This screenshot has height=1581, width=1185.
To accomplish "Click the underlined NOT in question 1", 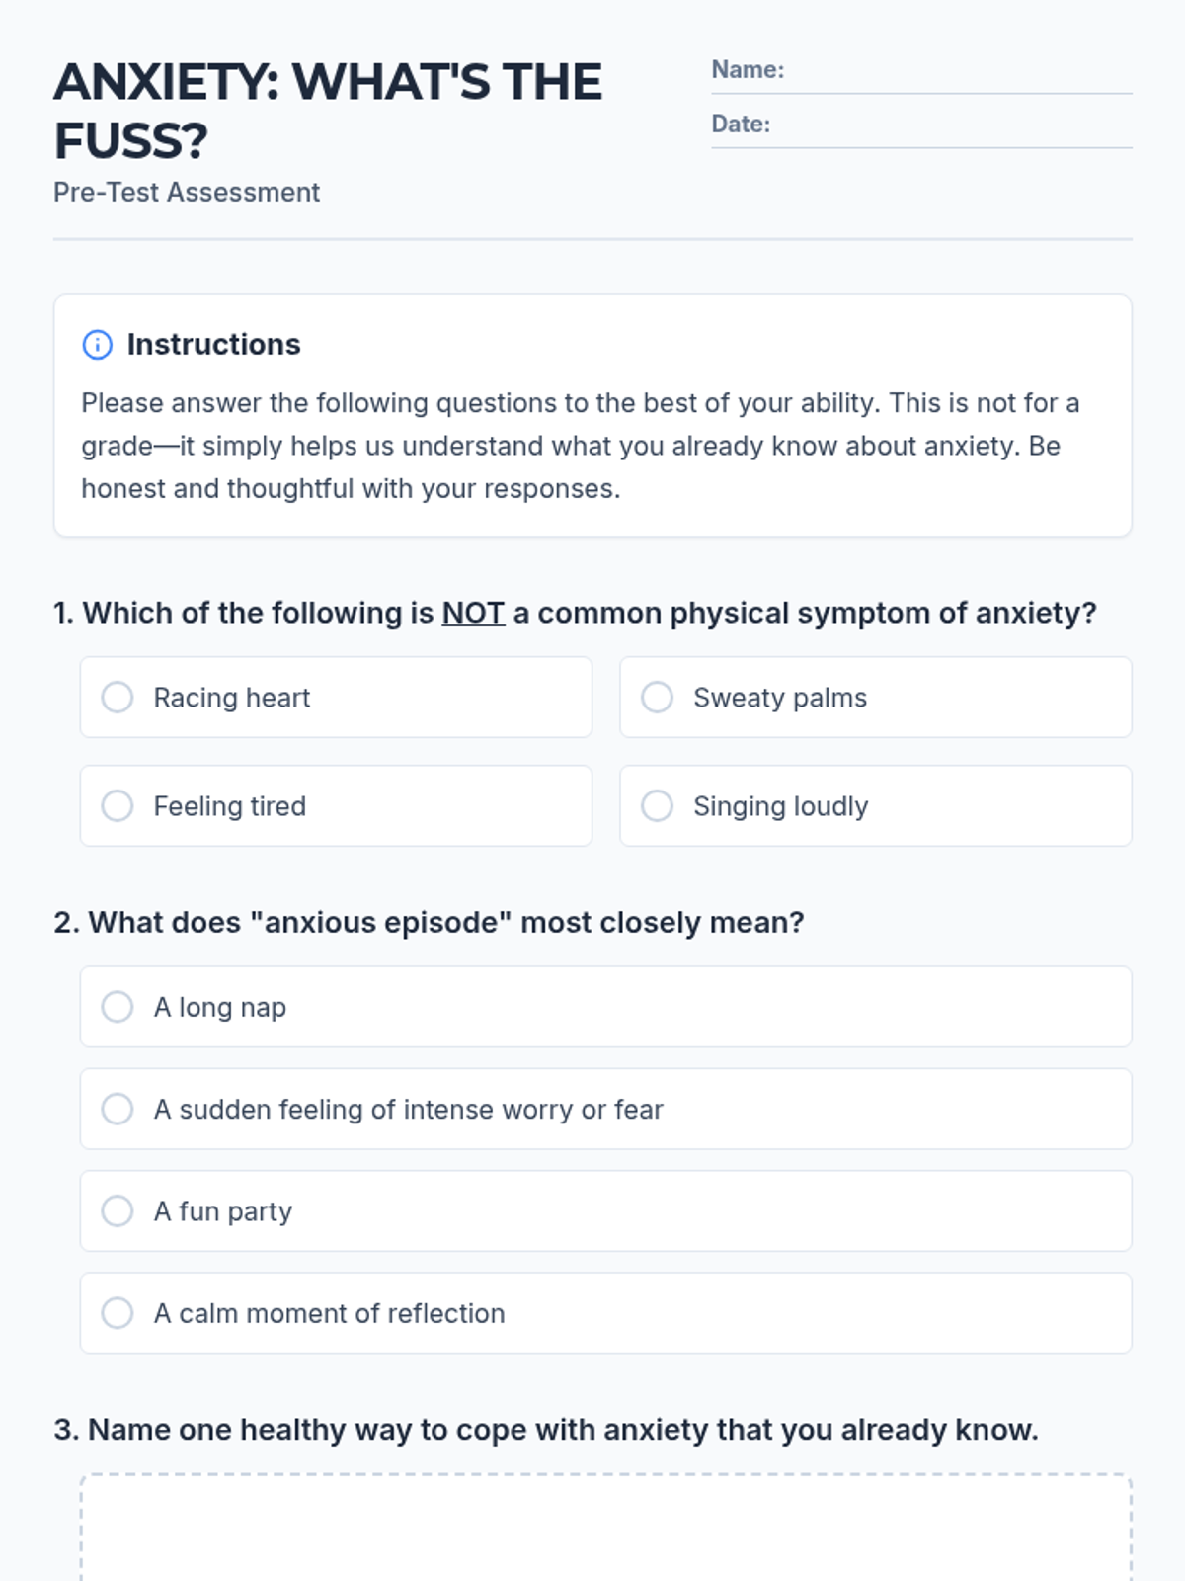I will tap(473, 614).
